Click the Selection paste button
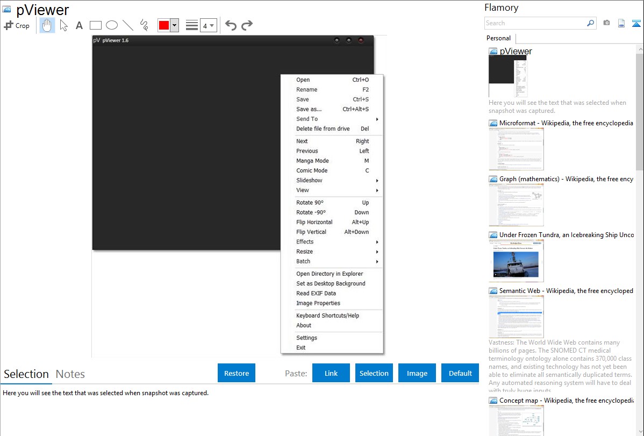This screenshot has height=436, width=644. [374, 373]
